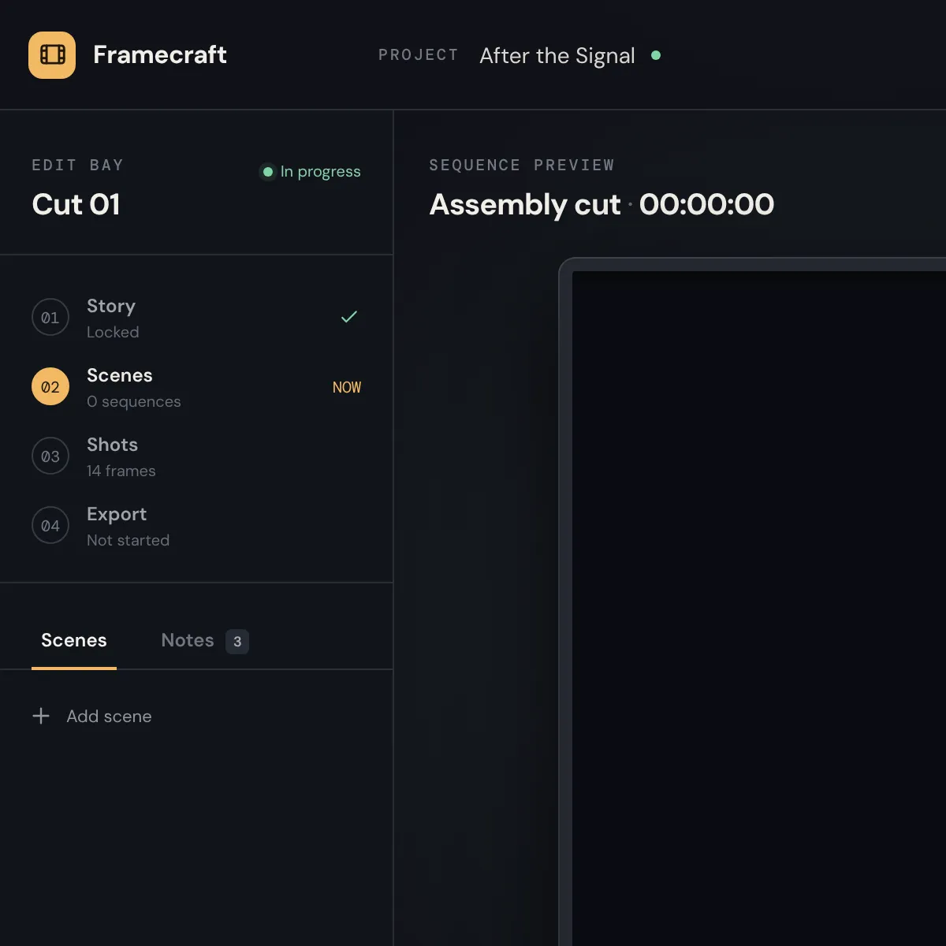This screenshot has width=946, height=946.
Task: Switch to the Scenes tab
Action: tap(74, 640)
